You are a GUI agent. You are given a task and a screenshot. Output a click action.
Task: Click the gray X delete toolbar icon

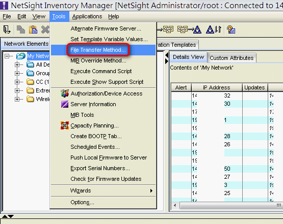tap(45, 29)
